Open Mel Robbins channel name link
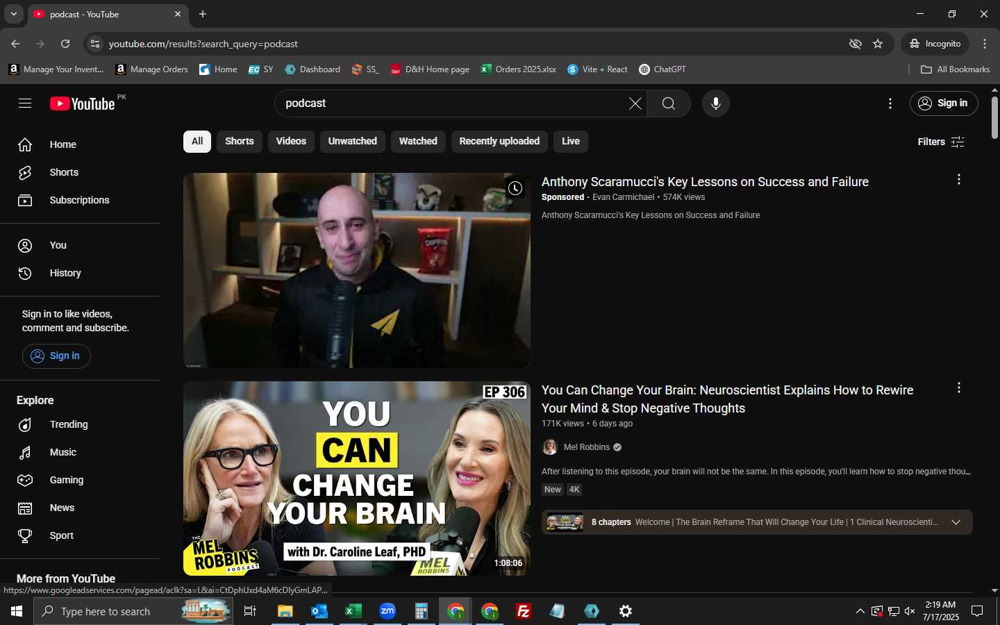 click(587, 447)
